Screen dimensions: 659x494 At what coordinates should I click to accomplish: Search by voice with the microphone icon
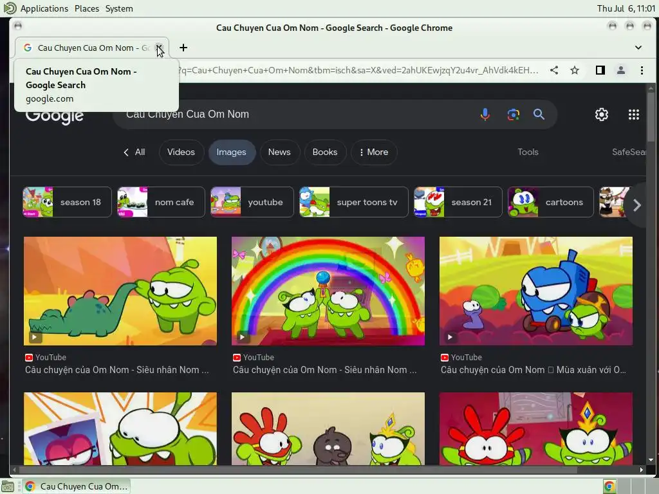(x=485, y=114)
